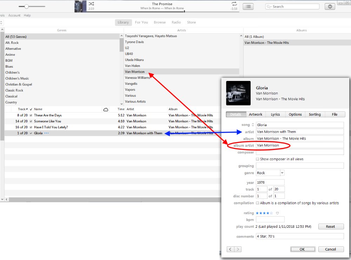The width and height of the screenshot is (351, 260).
Task: Open the Options tab
Action: click(x=295, y=114)
